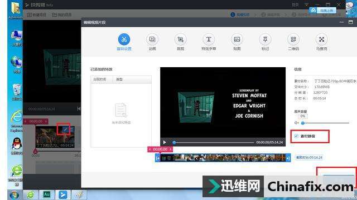
Task: Select the scissors basic settings tool
Action: point(124,39)
